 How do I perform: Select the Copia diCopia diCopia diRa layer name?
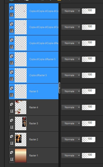click(x=44, y=43)
